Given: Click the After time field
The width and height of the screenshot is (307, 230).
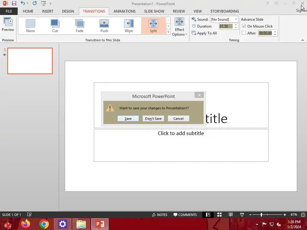Looking at the screenshot, I should coord(265,33).
